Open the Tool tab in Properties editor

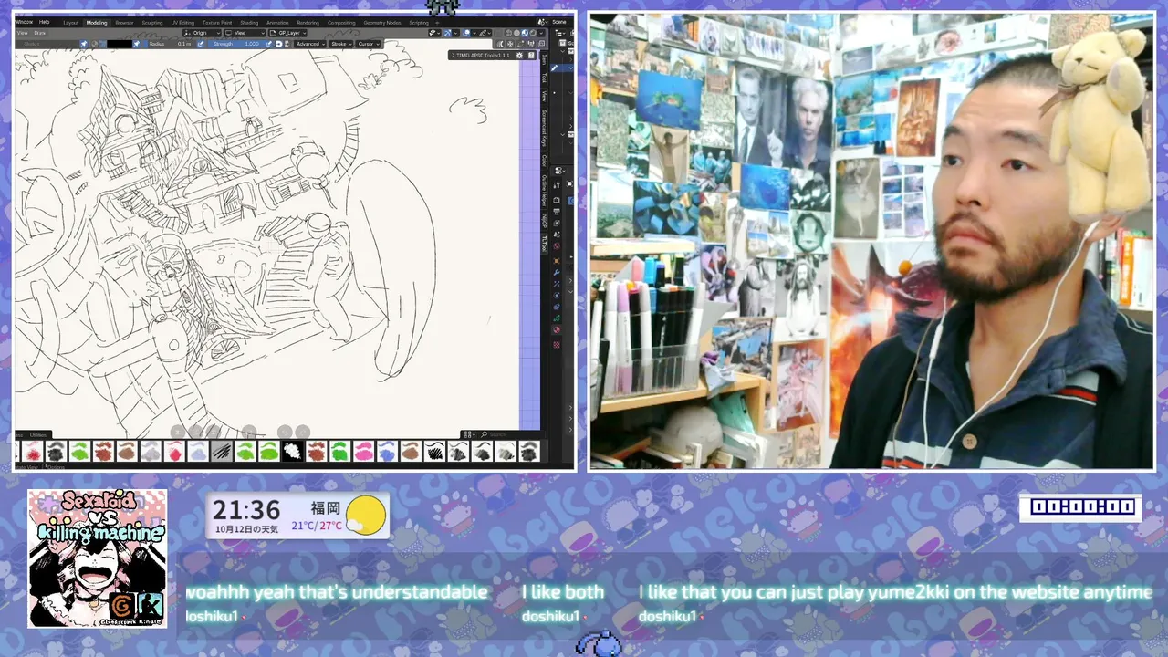(x=557, y=185)
